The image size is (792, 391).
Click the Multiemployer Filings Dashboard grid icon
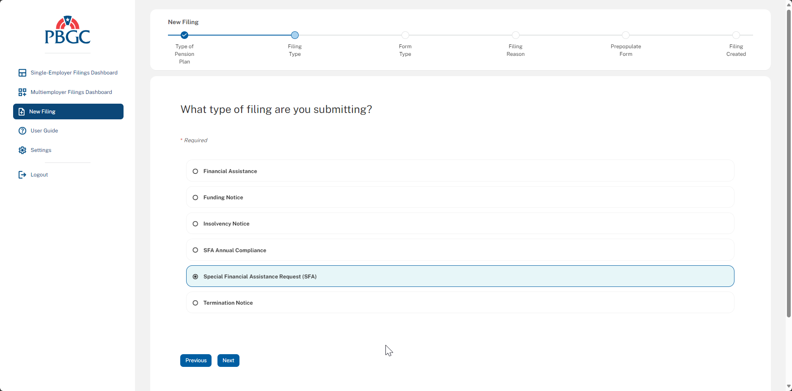tap(22, 92)
